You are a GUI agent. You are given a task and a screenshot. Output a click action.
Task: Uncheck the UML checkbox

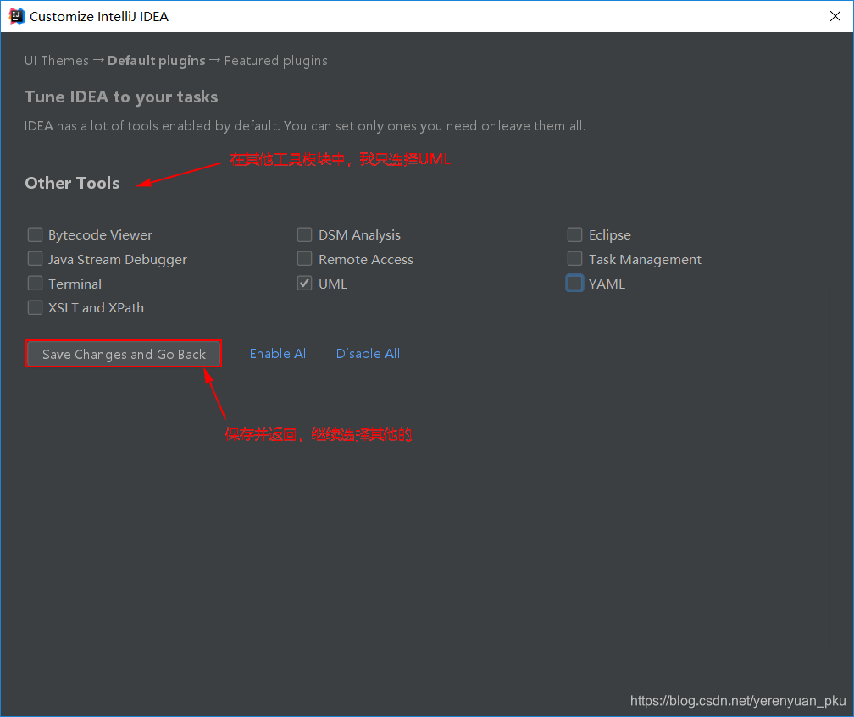[304, 283]
